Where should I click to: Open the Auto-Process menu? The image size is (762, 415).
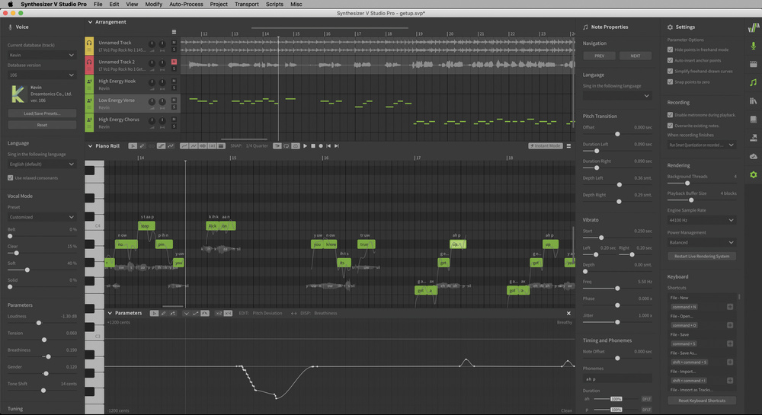click(186, 4)
